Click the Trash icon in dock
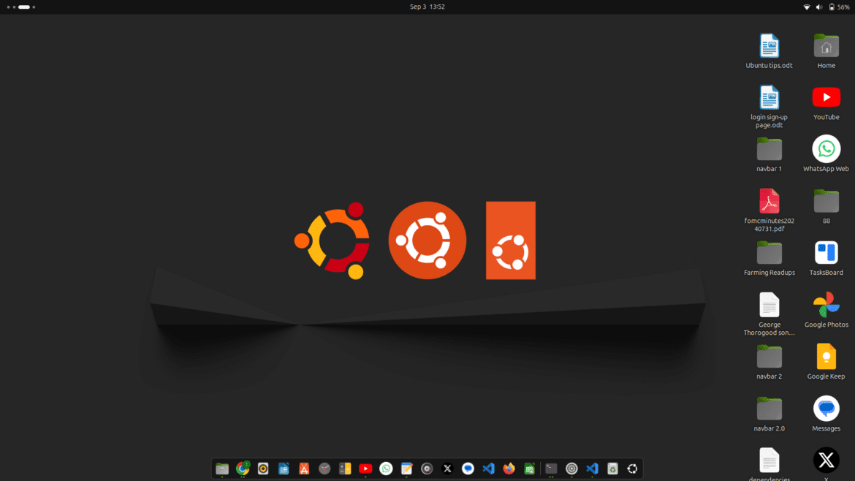 tap(612, 469)
